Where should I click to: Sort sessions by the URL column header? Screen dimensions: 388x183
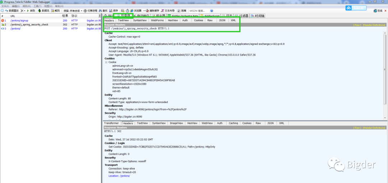pyautogui.click(x=34, y=16)
